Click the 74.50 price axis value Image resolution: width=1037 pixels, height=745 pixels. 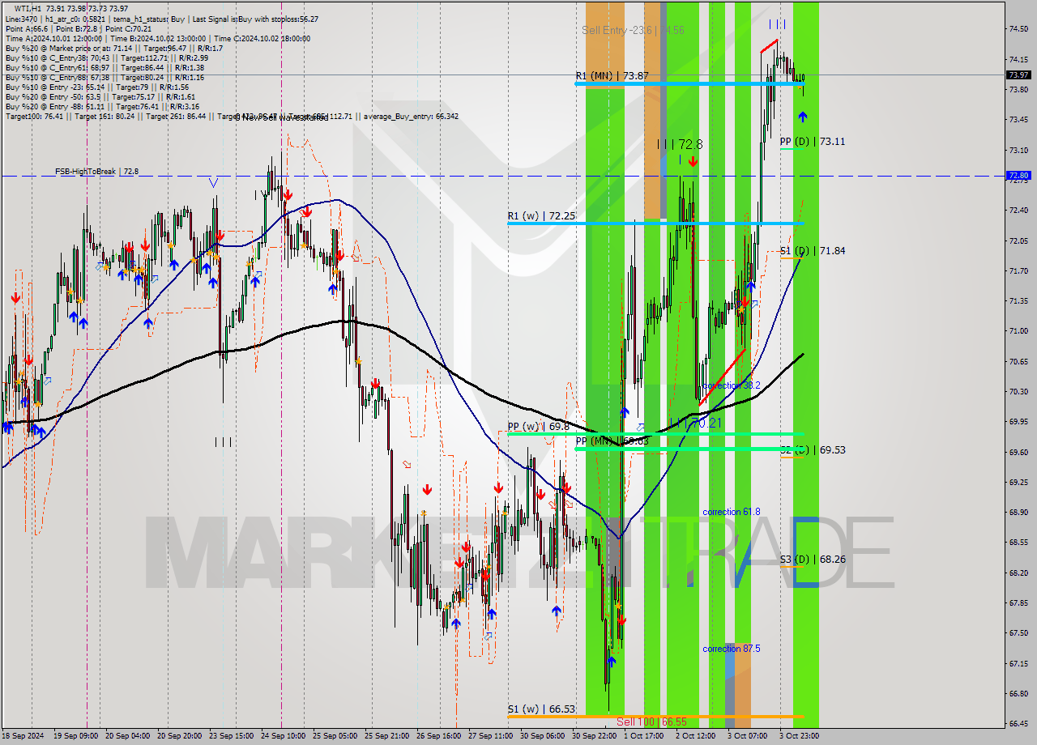tap(1018, 29)
